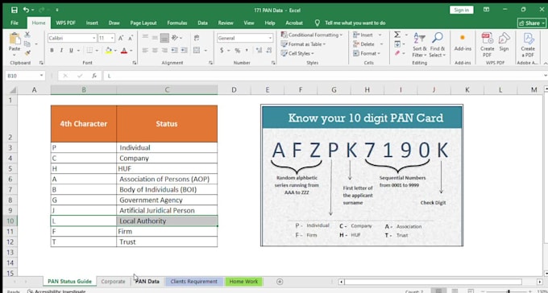Switch to the Insert ribbon tab
Image resolution: width=548 pixels, height=293 pixels.
(92, 23)
